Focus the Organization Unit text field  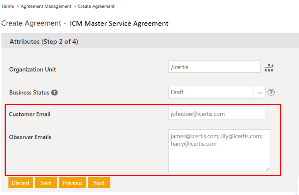click(214, 67)
